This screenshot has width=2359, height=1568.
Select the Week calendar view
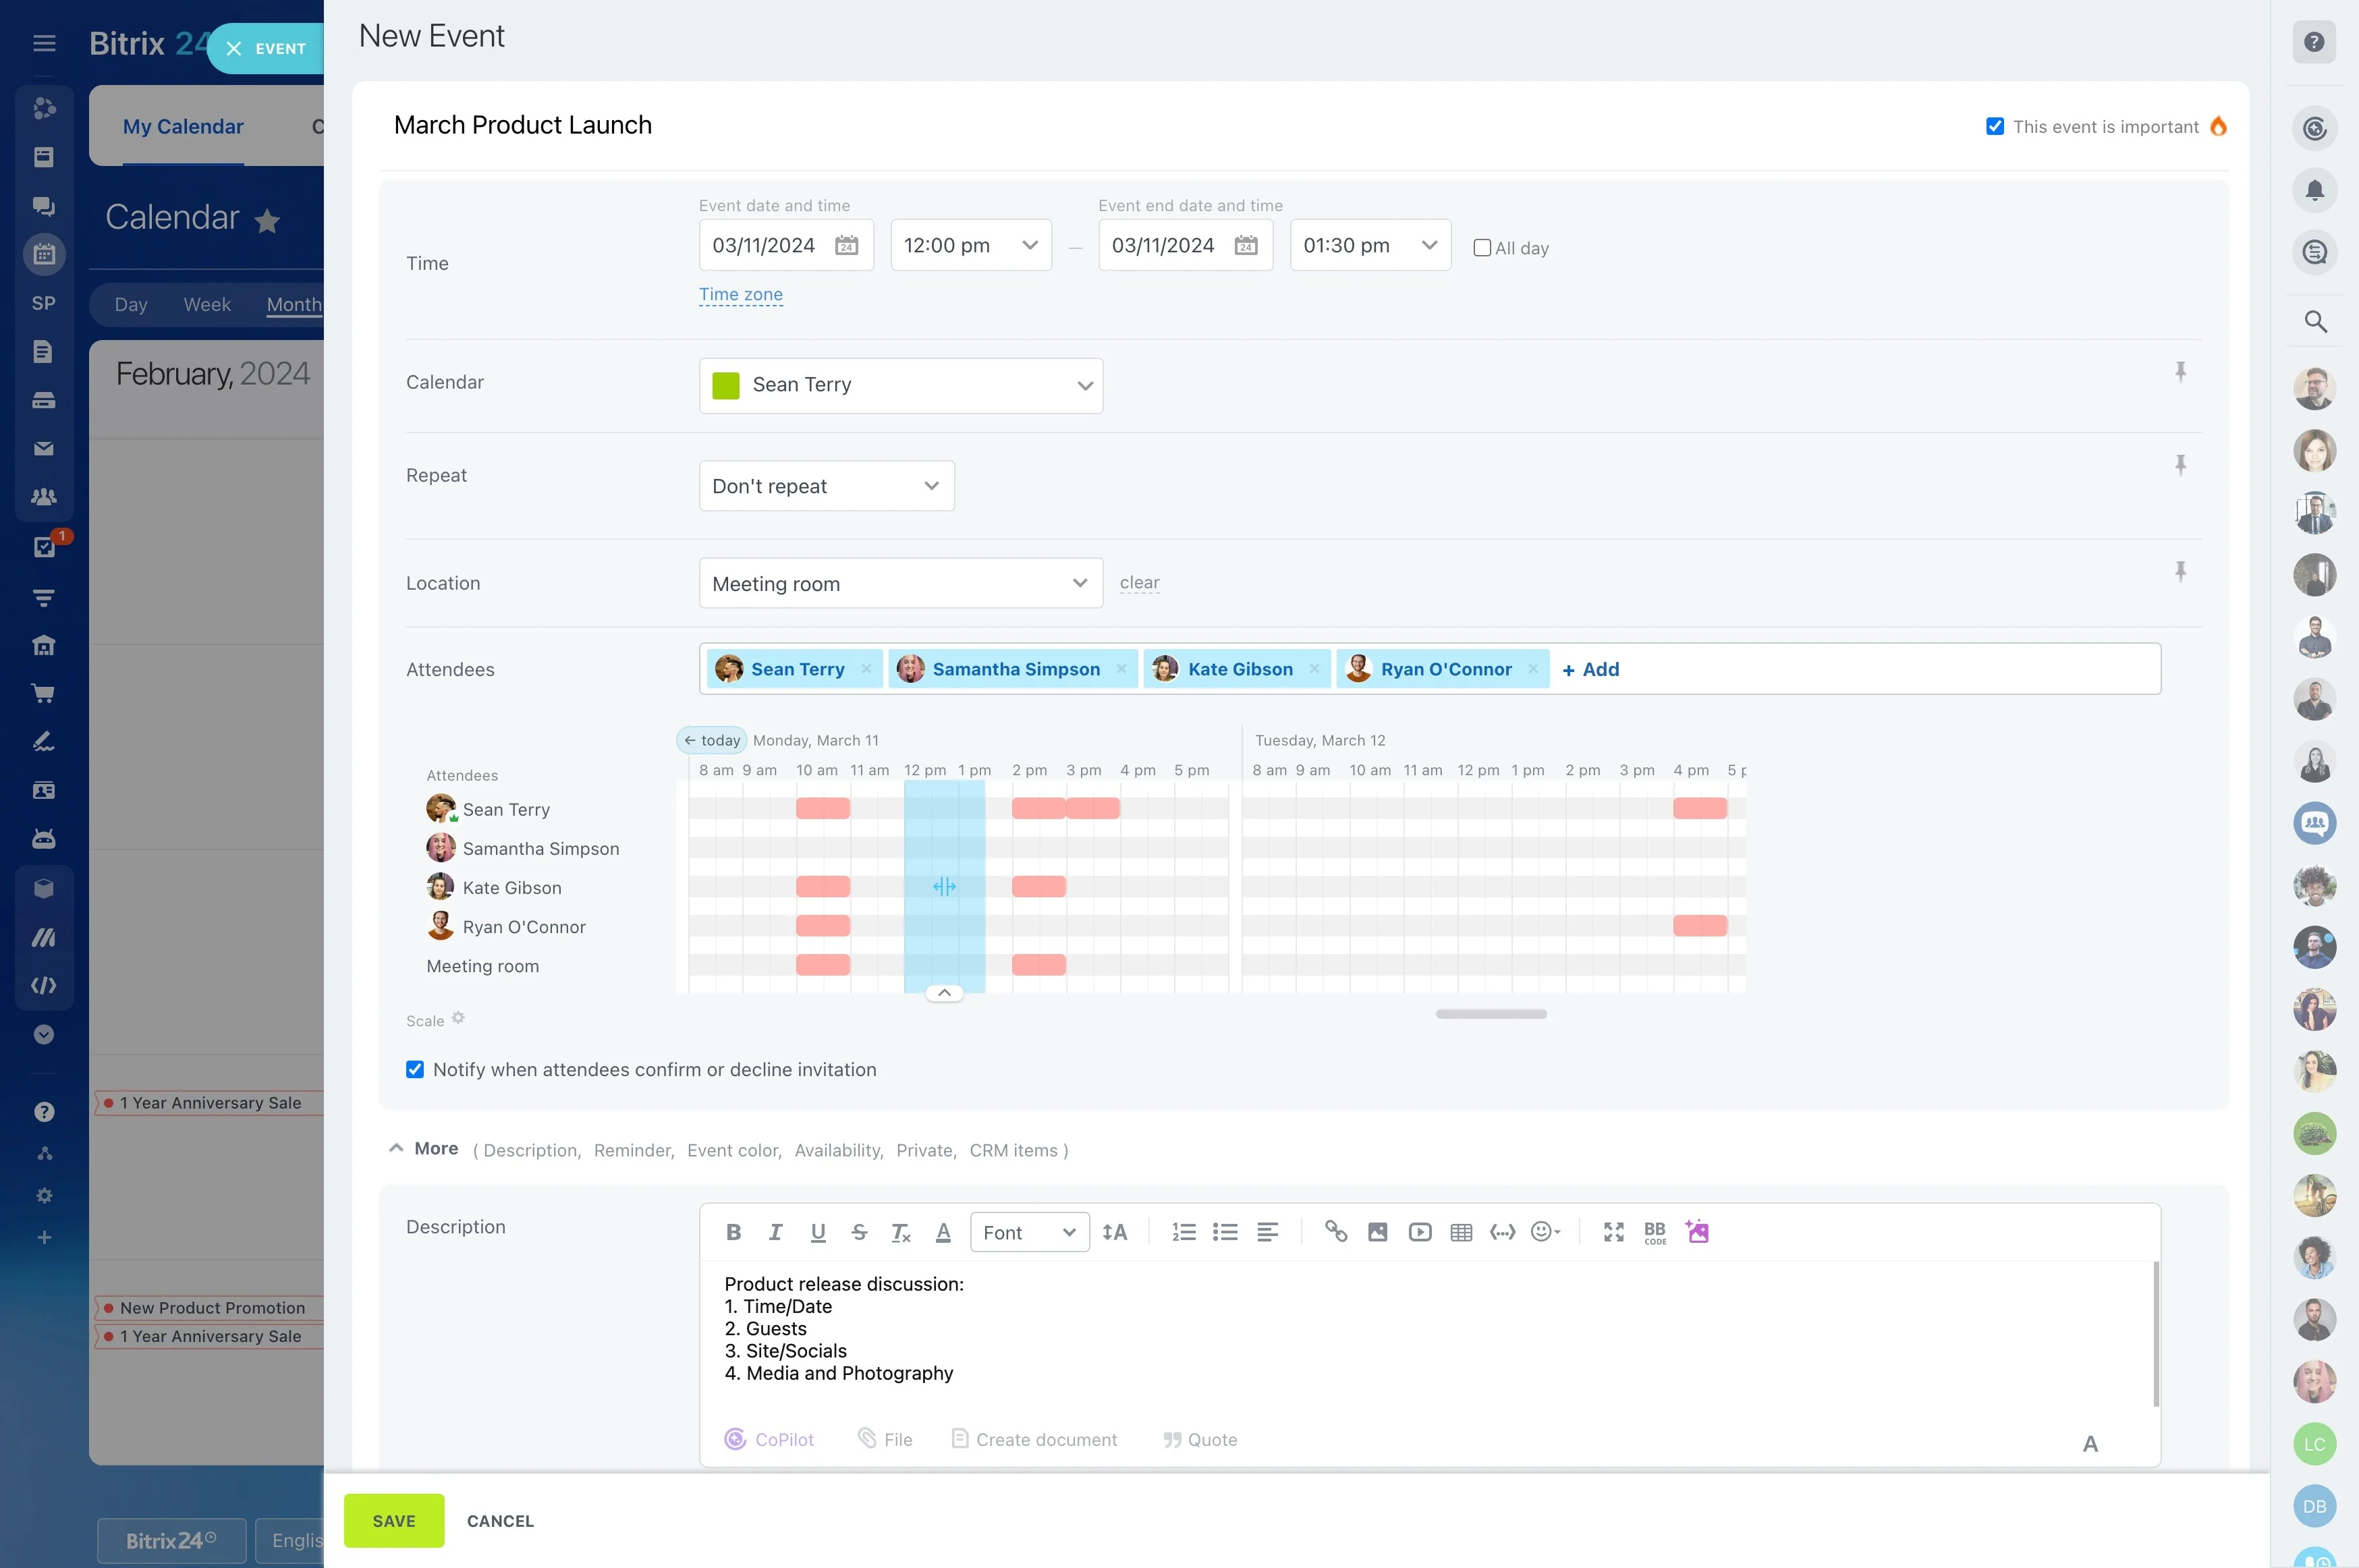[x=207, y=304]
